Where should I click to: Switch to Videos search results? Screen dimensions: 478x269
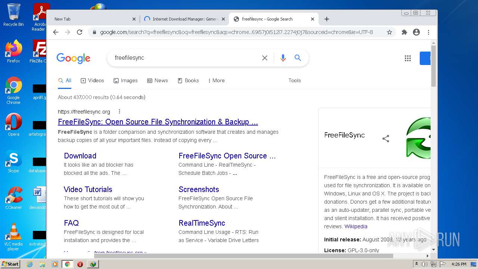coord(92,80)
